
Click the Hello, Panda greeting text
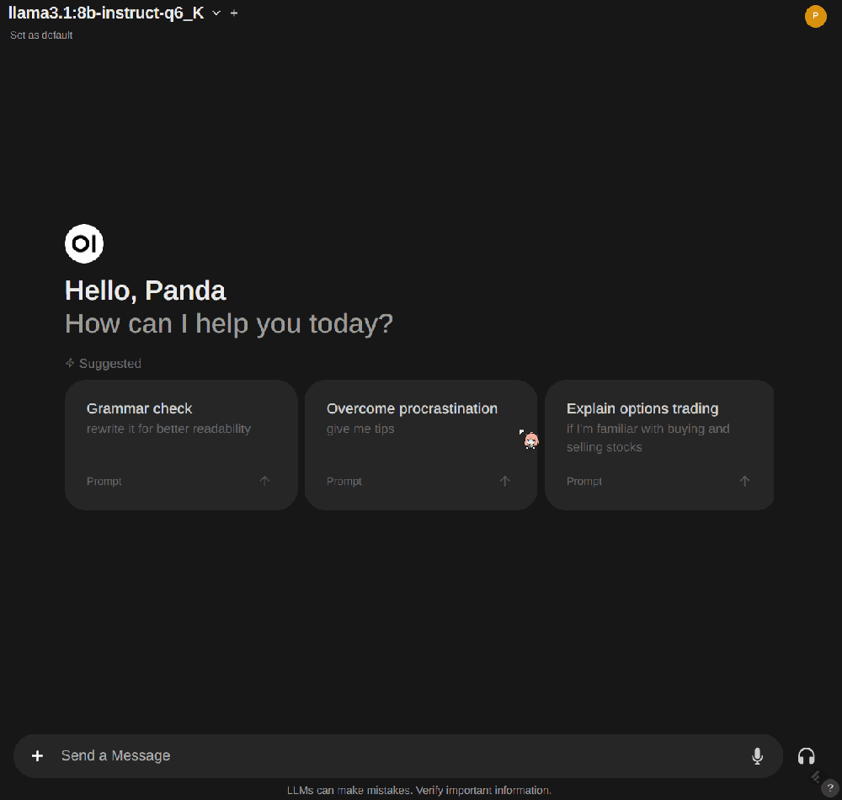[x=146, y=291]
